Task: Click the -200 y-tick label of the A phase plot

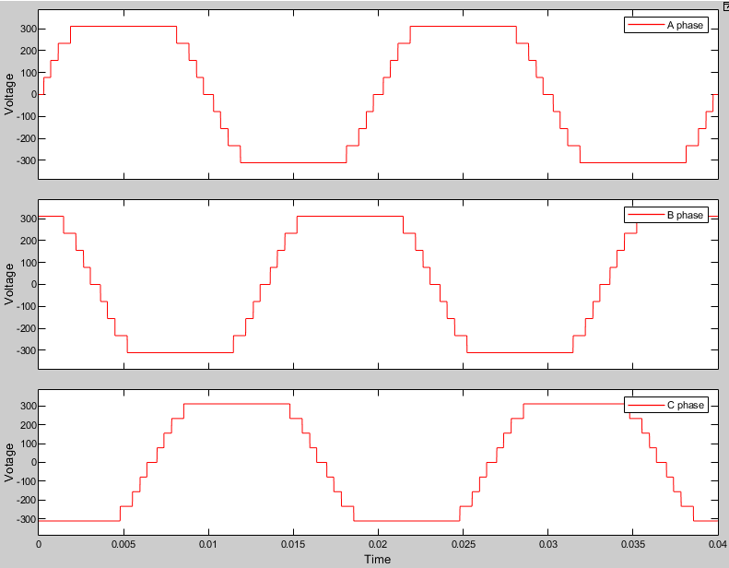Action: tap(27, 138)
